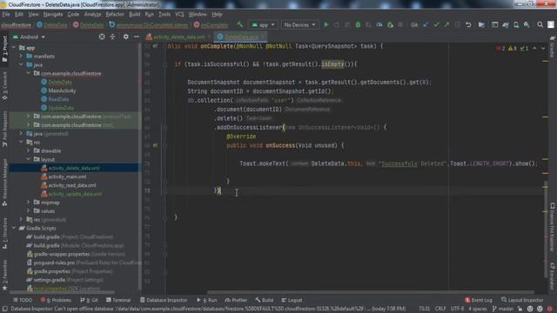Collapse the com.example.cloudfirestore package
557x313 pixels.
tap(29, 73)
